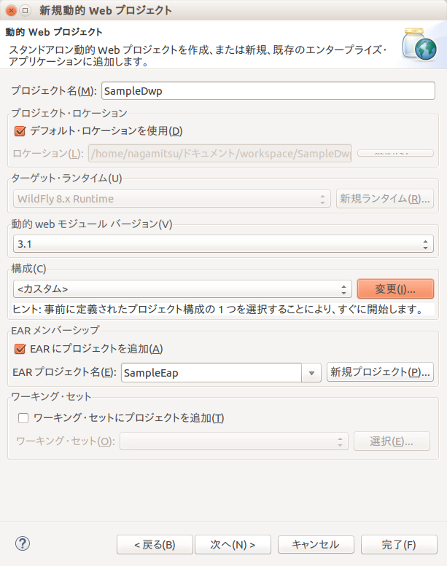Click the 新規プロジェクト(P)... button
Viewport: 447px width, 566px height.
[x=380, y=372]
